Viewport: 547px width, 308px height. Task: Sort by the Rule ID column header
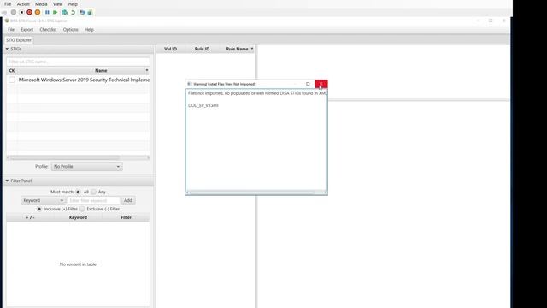[202, 49]
